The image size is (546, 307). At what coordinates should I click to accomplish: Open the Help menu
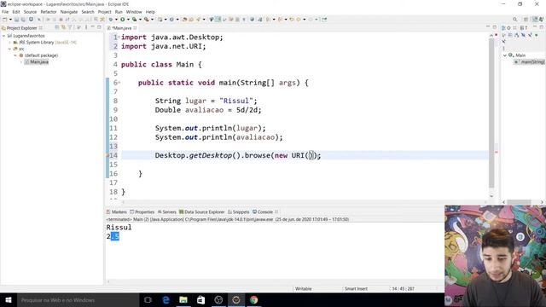(150, 12)
